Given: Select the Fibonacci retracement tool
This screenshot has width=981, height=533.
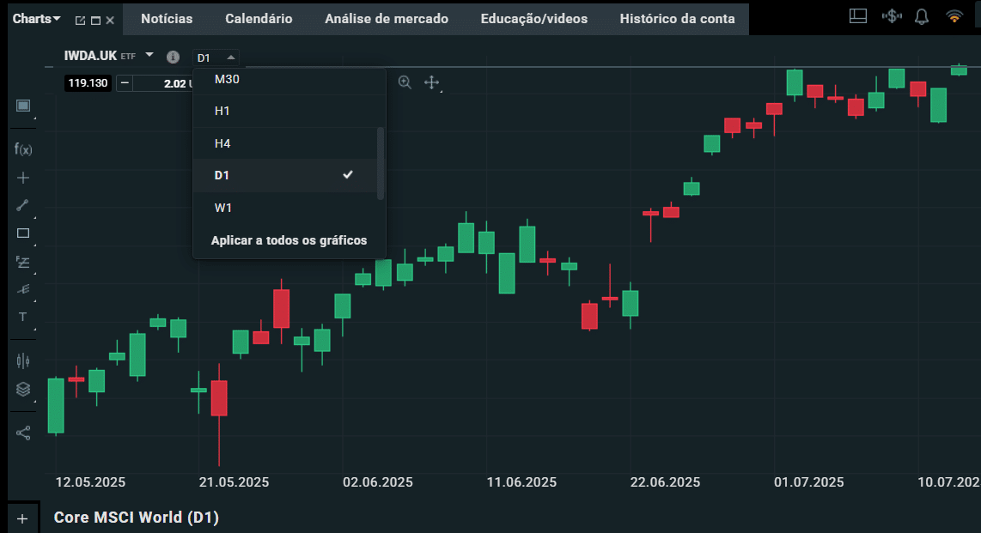Looking at the screenshot, I should click(x=23, y=263).
